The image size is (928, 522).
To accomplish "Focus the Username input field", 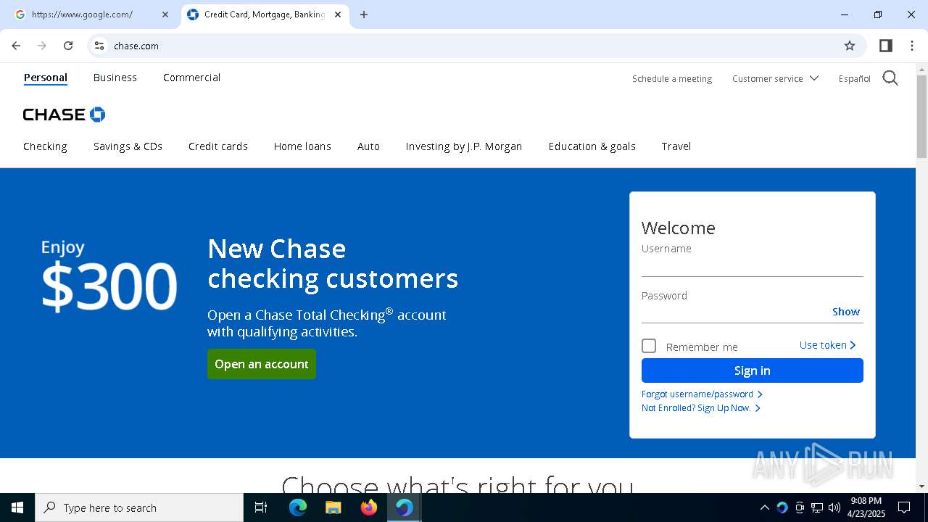I will tap(752, 267).
